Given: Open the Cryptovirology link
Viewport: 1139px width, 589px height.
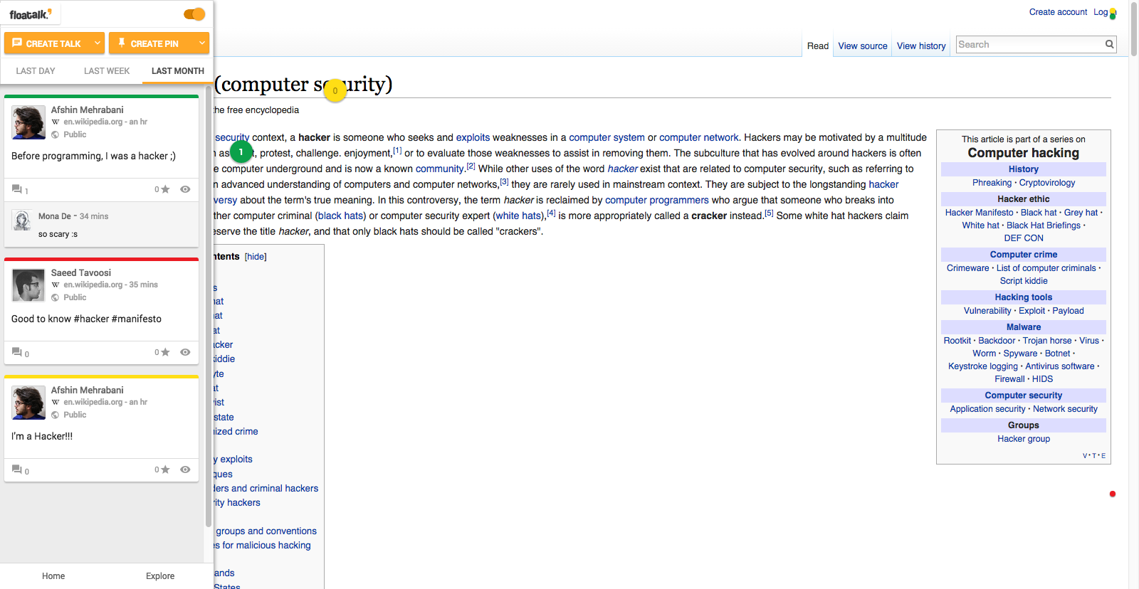Looking at the screenshot, I should point(1047,183).
